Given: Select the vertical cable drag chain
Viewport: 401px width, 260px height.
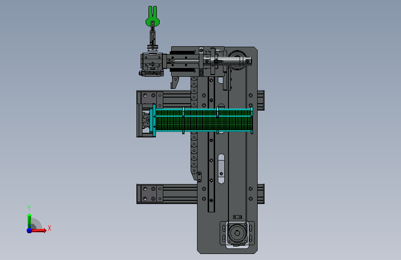Looking at the screenshot, I should (x=194, y=128).
